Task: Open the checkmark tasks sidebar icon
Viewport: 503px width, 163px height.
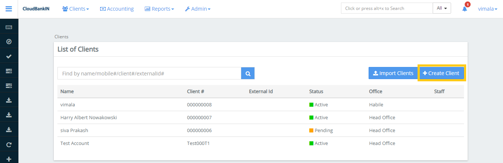Action: click(9, 56)
